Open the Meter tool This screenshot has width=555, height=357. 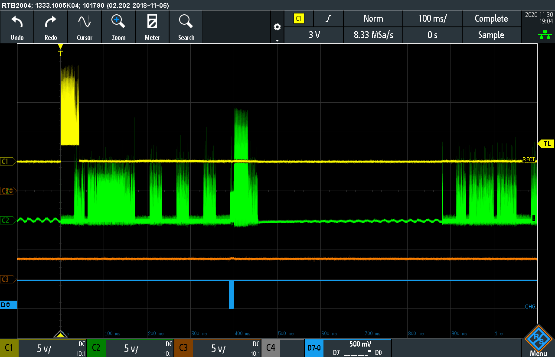[152, 27]
